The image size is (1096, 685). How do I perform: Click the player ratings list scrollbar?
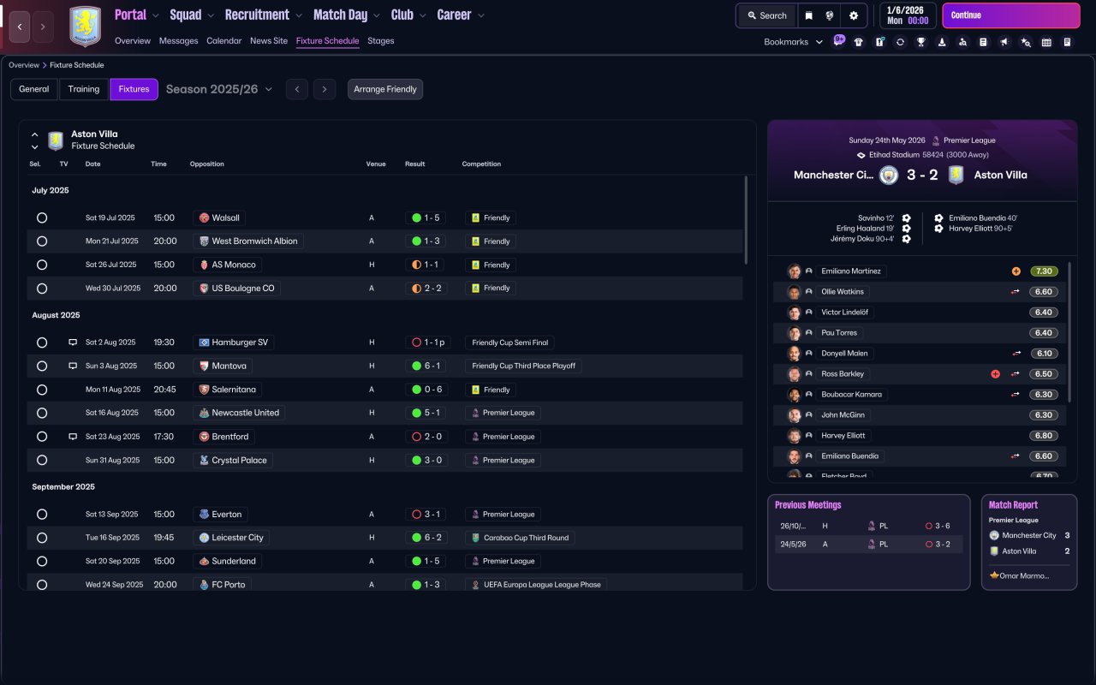[1069, 332]
